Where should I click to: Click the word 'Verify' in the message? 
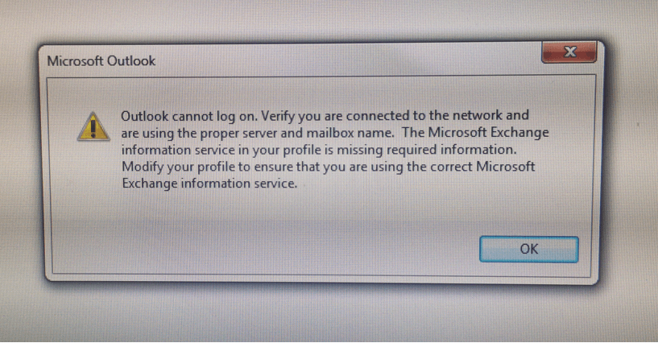(x=279, y=116)
